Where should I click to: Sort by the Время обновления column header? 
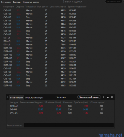point(77,7)
